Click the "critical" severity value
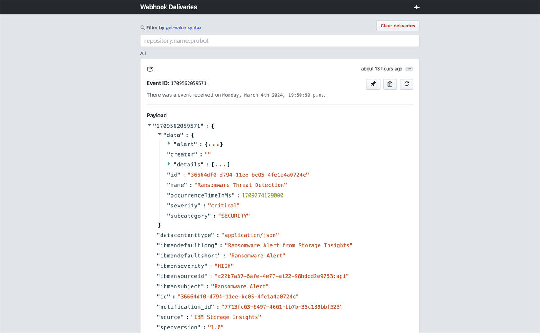 [224, 206]
